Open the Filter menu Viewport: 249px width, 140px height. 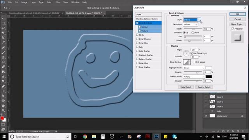pos(58,2)
